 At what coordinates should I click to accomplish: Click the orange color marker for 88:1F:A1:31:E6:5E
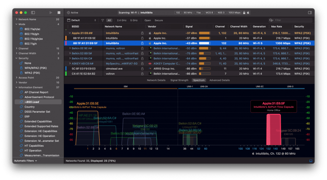pos(66,38)
